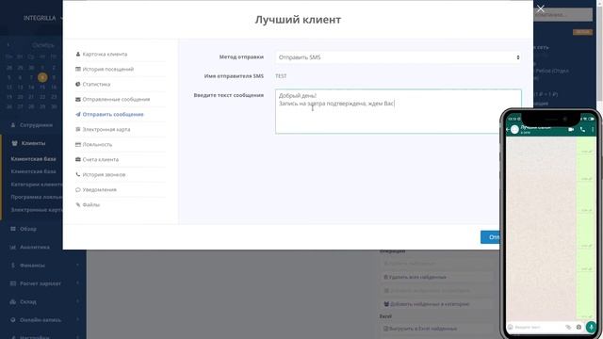Click the Обзор grid icon in sidebar

pyautogui.click(x=13, y=229)
